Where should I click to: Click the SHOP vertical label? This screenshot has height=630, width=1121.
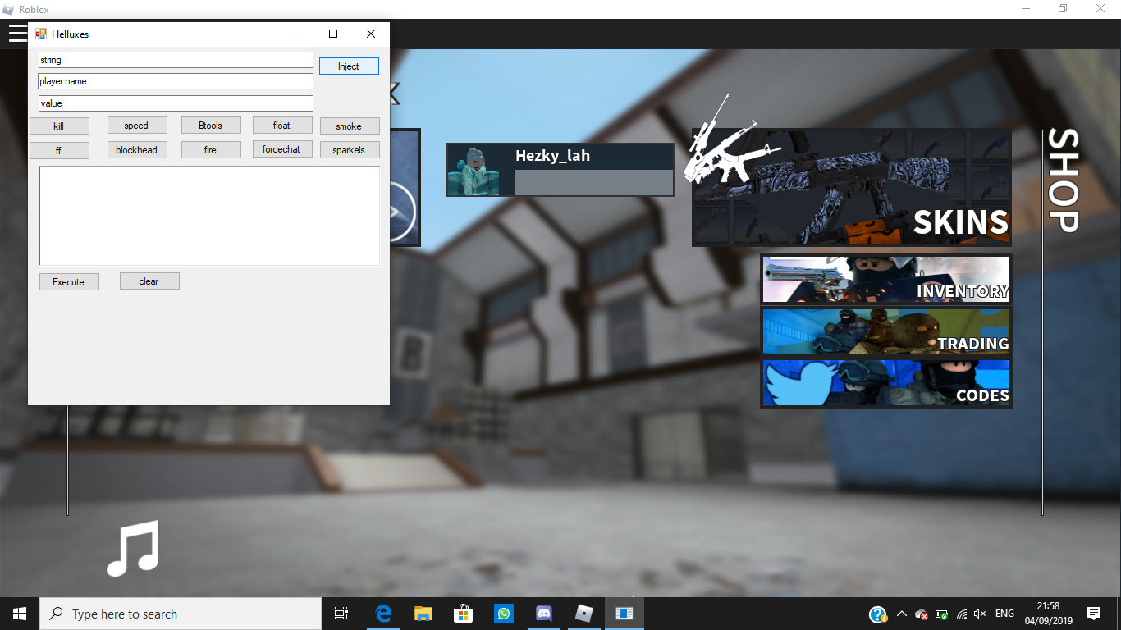1063,180
